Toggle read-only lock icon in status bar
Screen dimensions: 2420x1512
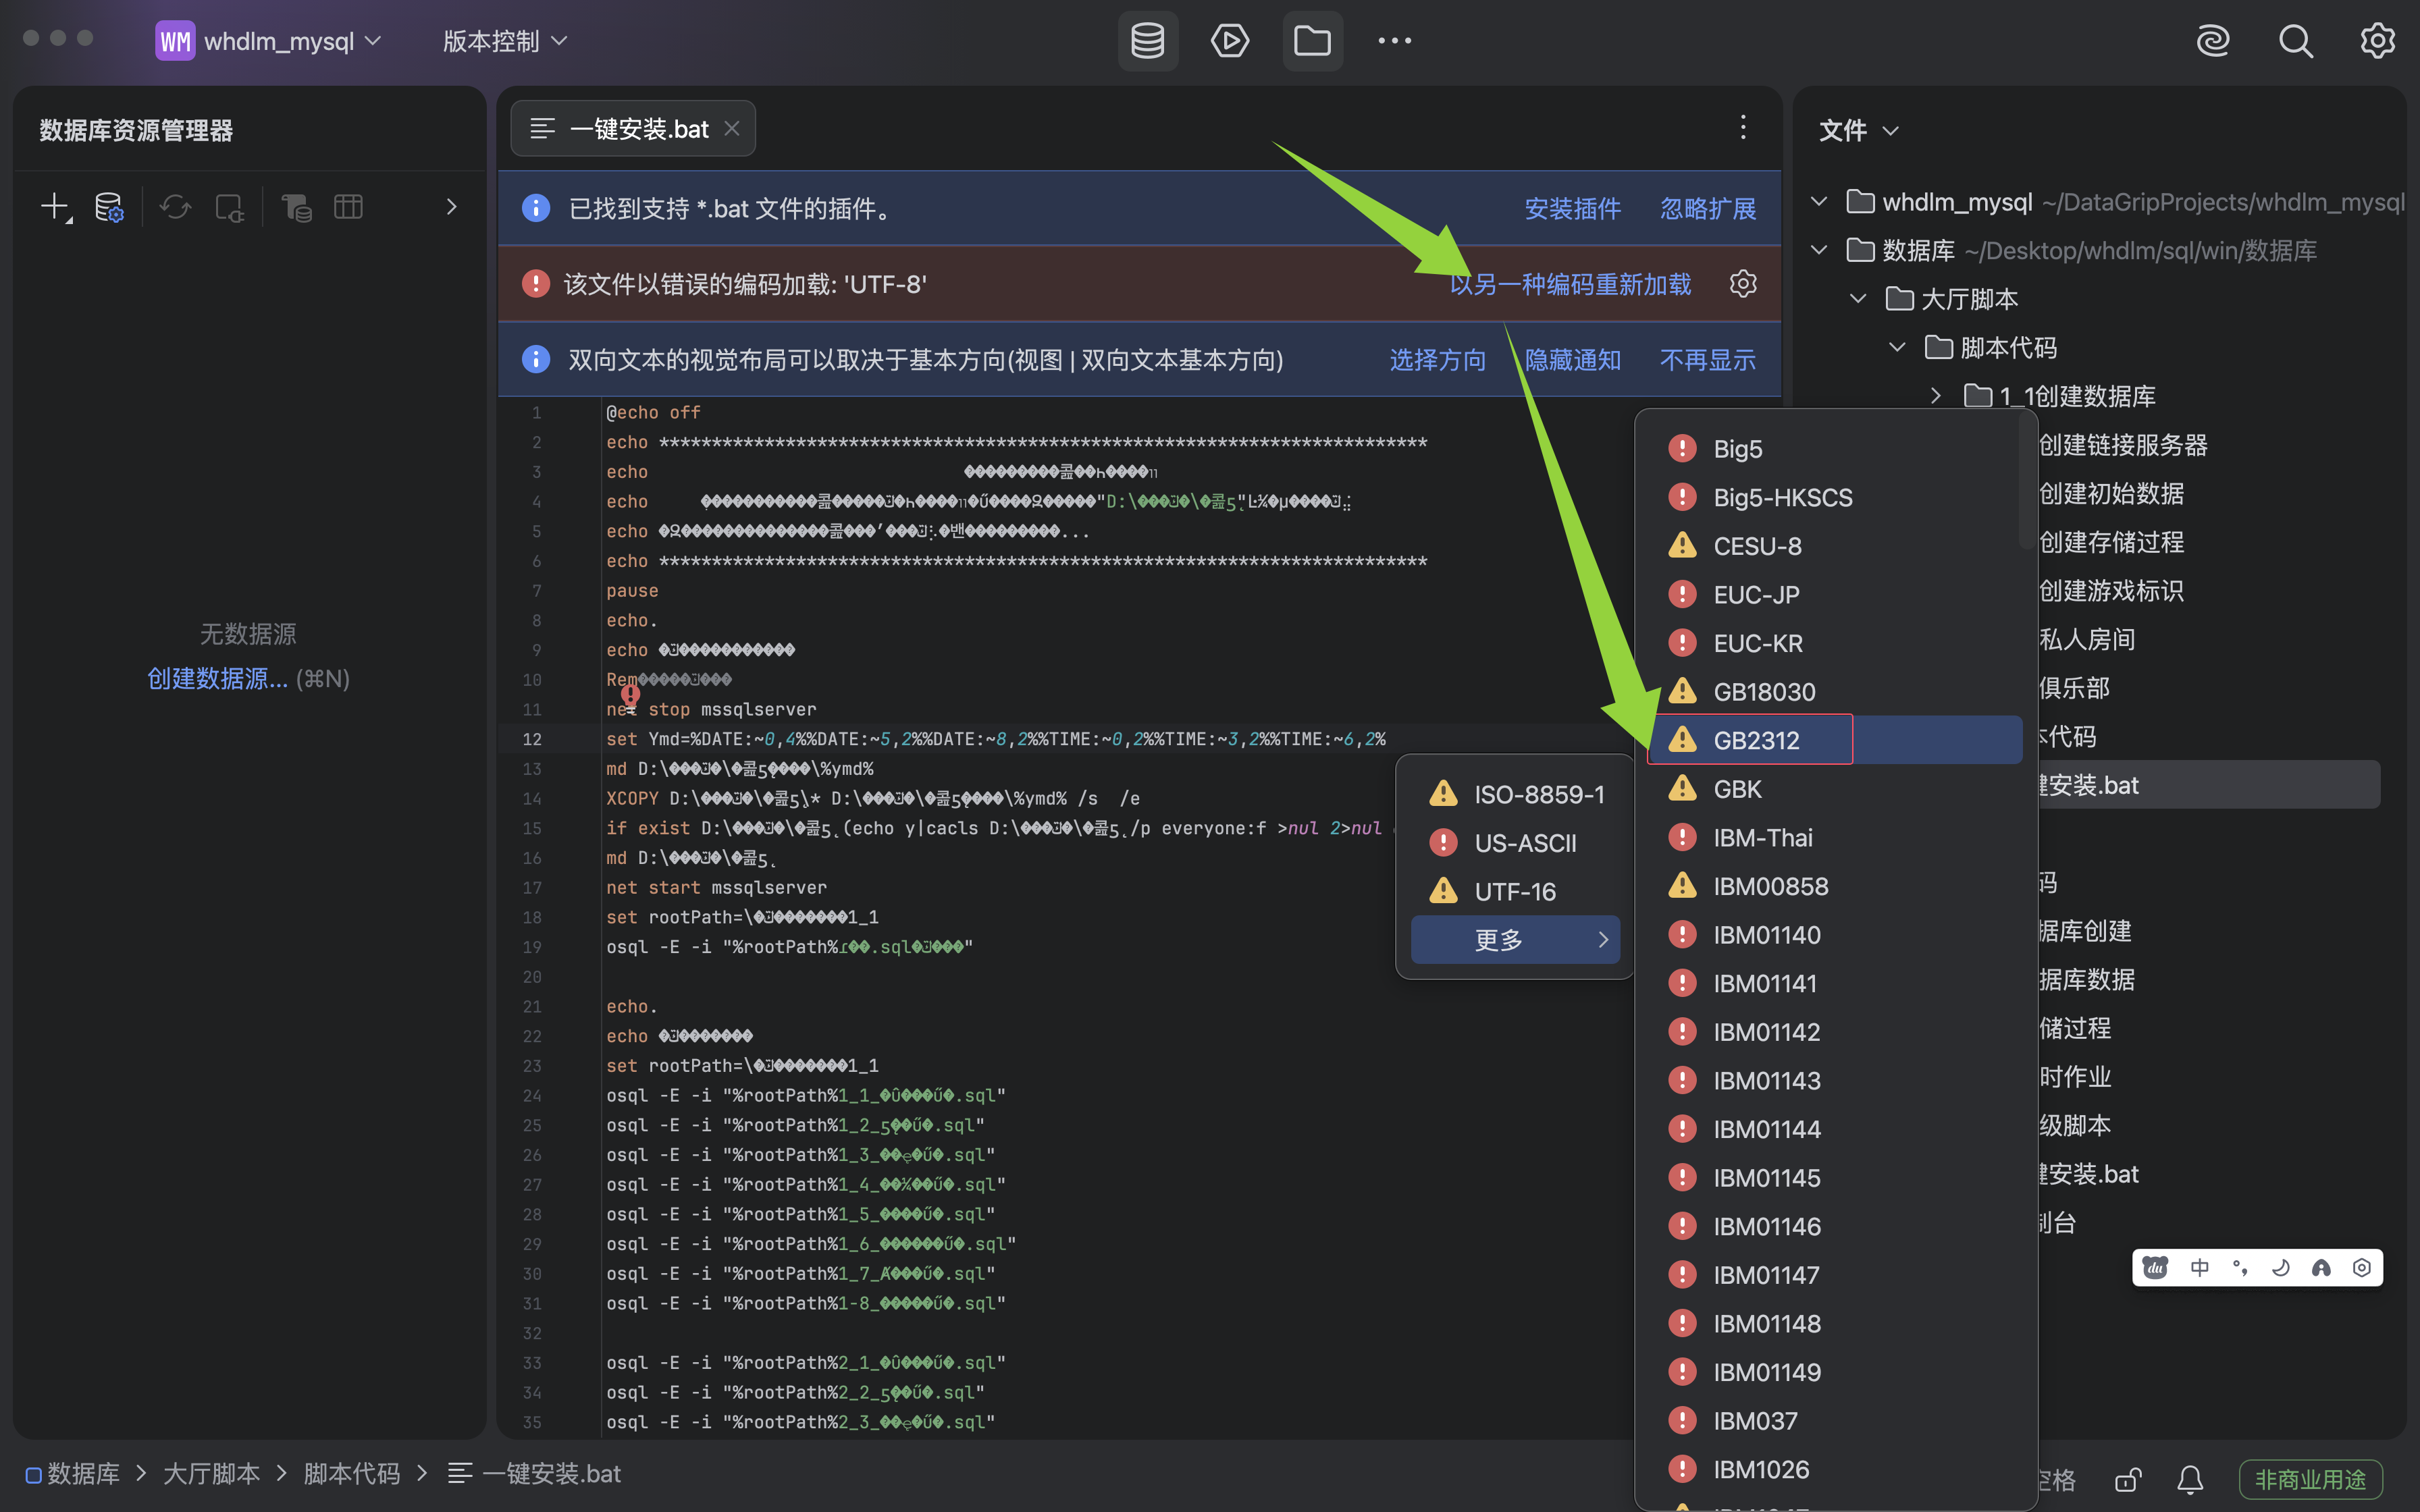(x=2128, y=1478)
